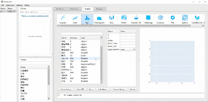Open the 'What's a query expression?' link
208x102 pixels.
tap(35, 15)
